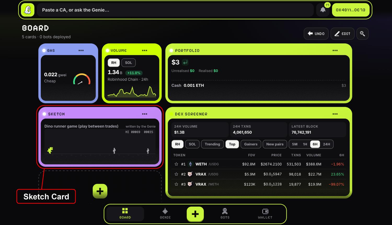The width and height of the screenshot is (392, 225).
Task: Open the Dex Screener card options menu
Action: click(335, 114)
